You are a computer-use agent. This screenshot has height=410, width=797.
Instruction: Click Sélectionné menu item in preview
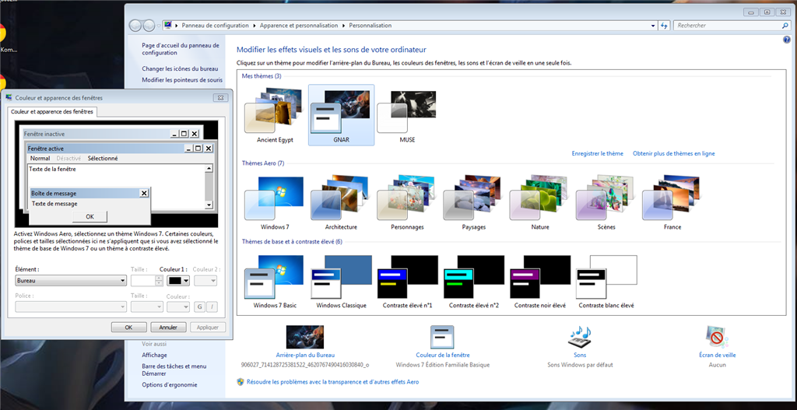point(103,159)
